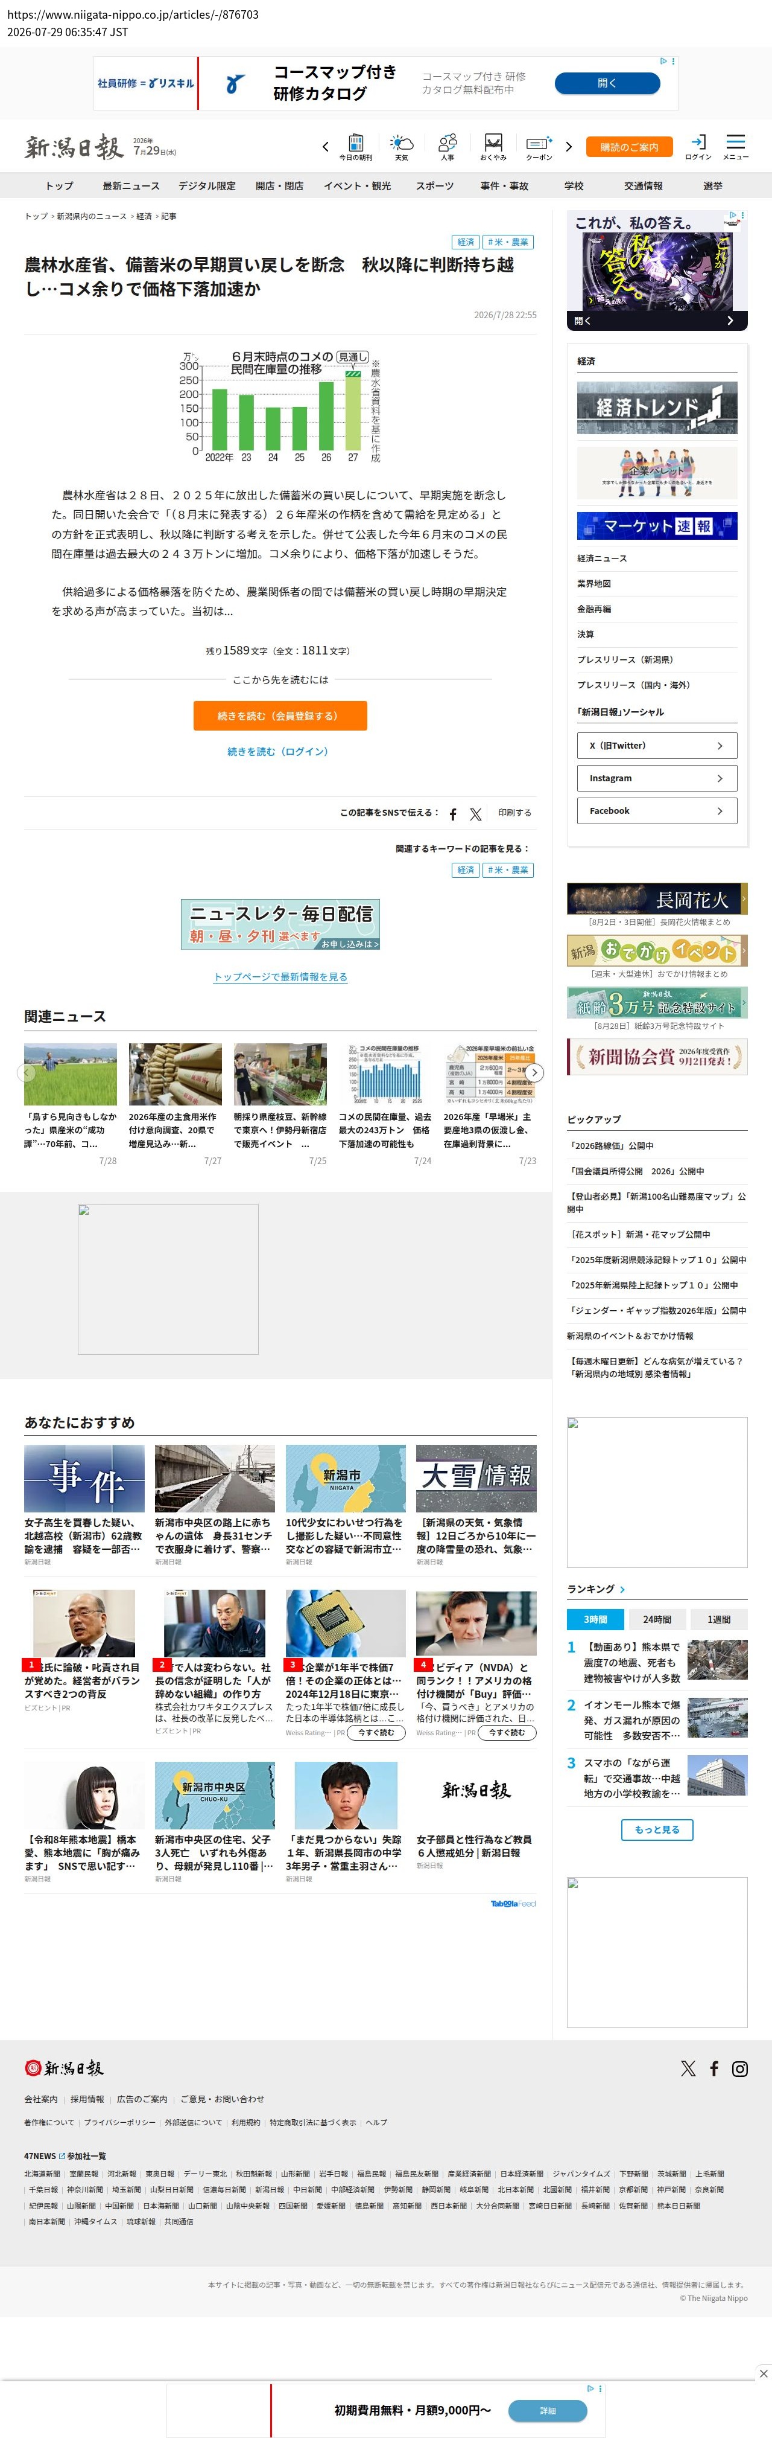The image size is (772, 2438).
Task: Share article via X icon
Action: (x=475, y=814)
